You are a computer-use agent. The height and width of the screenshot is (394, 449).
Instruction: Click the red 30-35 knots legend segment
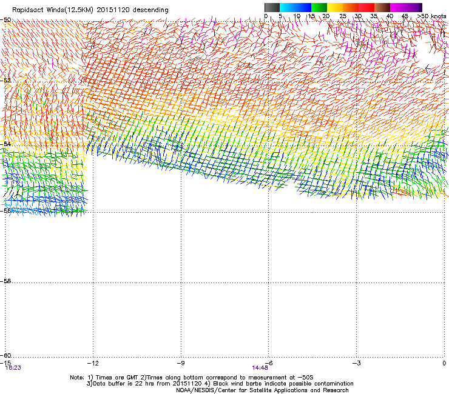tap(366, 7)
